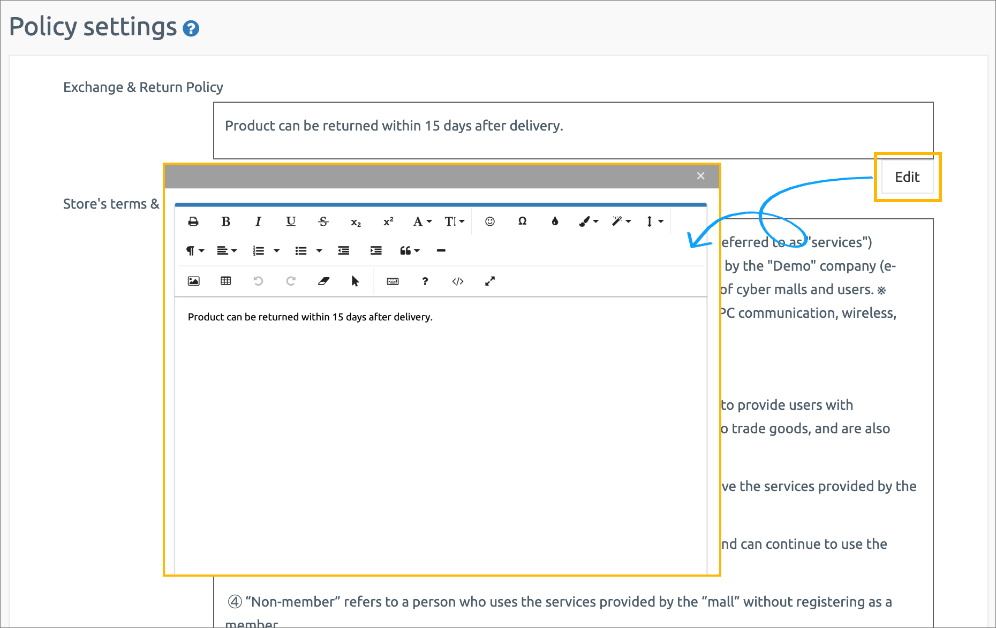Open the font family dropdown
Viewport: 996px width, 628px height.
coord(422,221)
